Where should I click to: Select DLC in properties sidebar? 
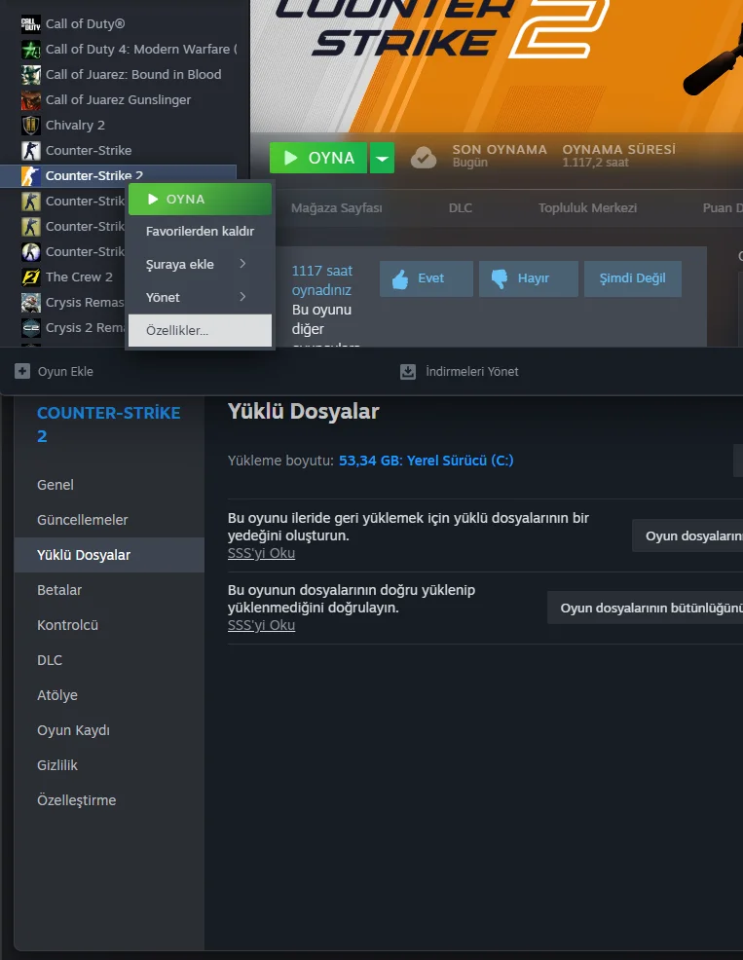pos(109,660)
